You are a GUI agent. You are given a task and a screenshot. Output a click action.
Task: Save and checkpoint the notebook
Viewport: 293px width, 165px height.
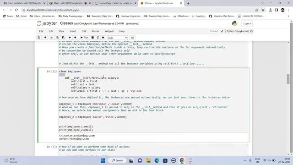(x=39, y=38)
